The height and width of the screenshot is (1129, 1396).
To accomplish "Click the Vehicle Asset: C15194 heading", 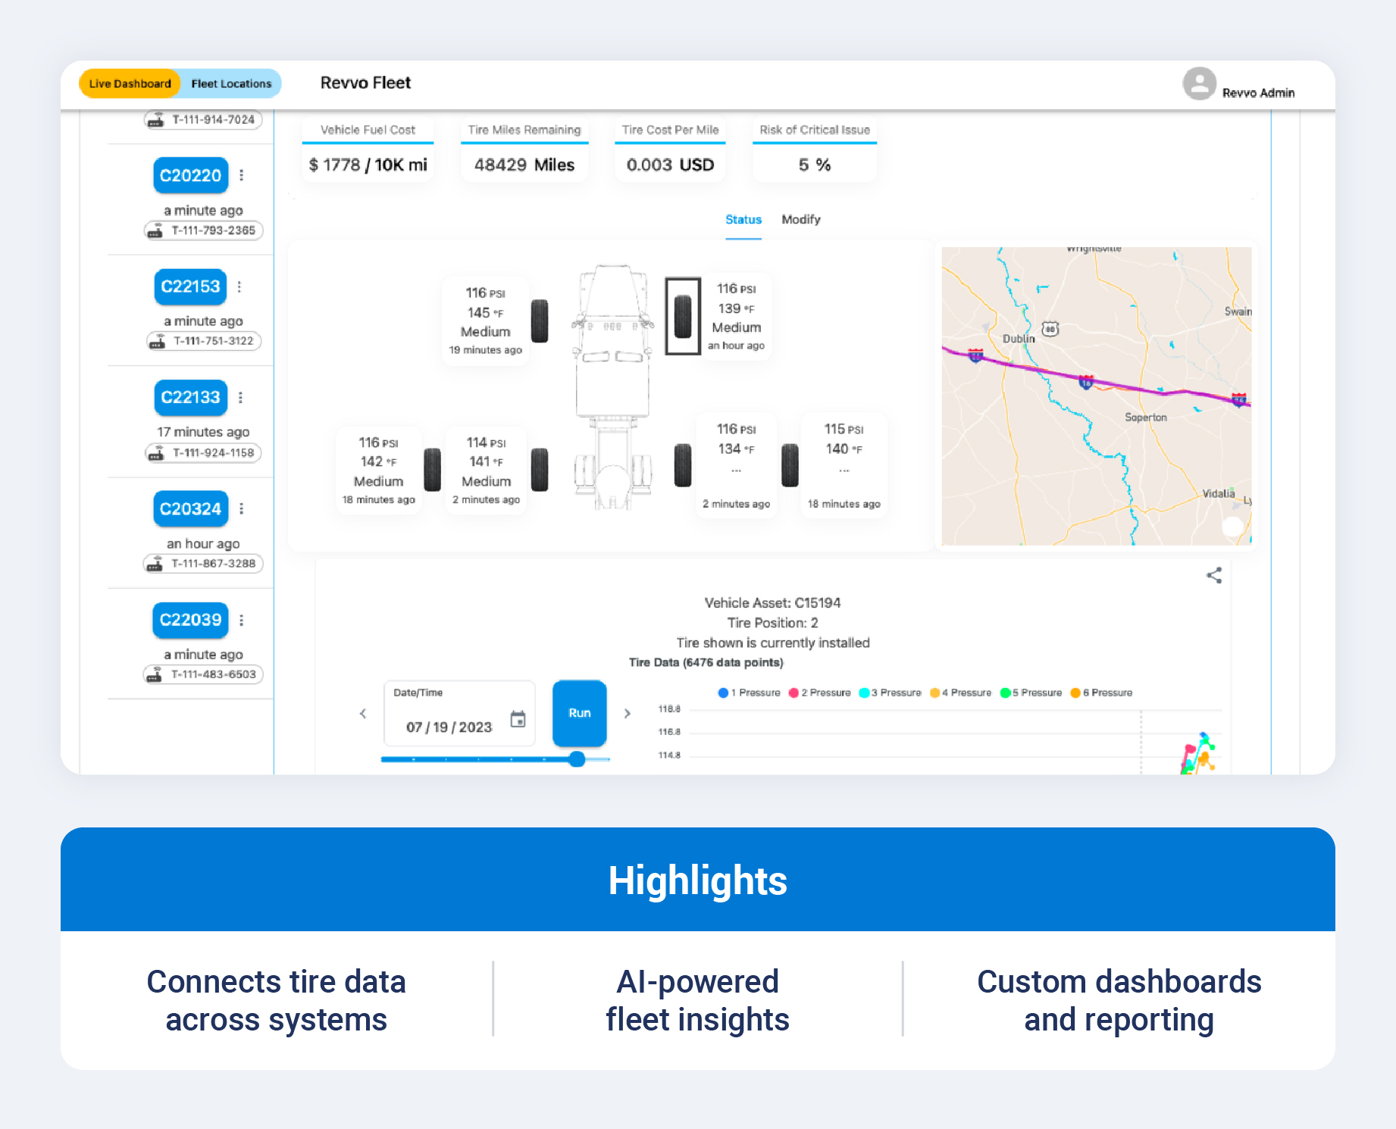I will point(772,603).
